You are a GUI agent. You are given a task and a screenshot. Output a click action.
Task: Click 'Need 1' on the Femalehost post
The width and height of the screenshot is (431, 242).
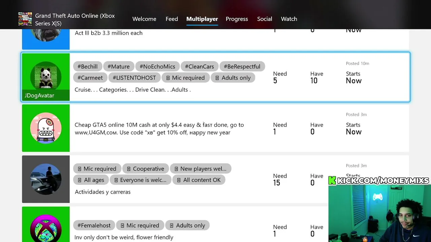280,231
